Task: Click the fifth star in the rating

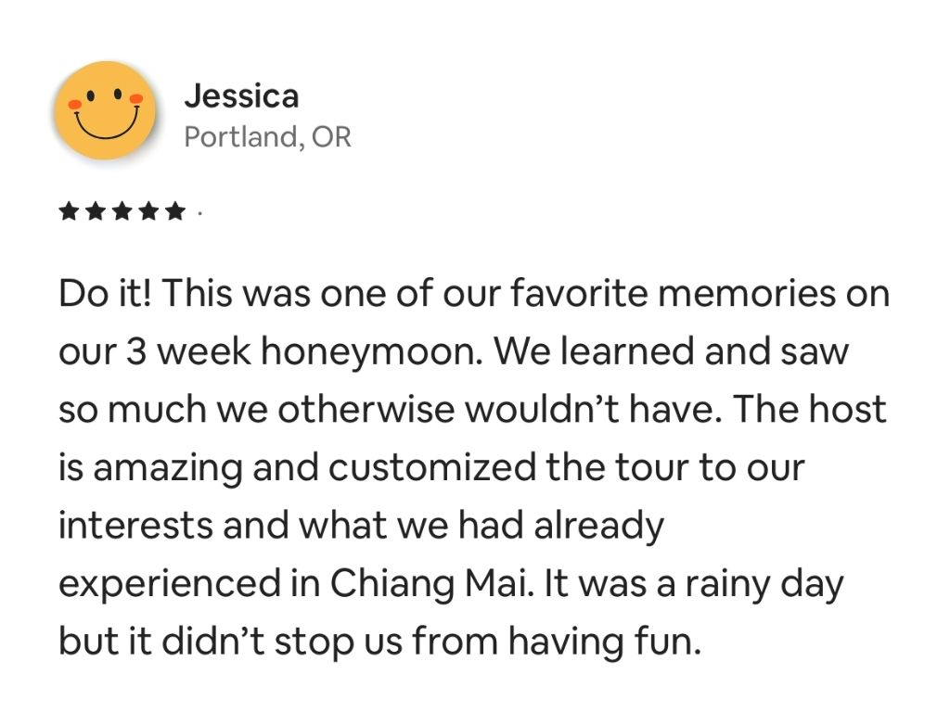Action: pos(174,212)
